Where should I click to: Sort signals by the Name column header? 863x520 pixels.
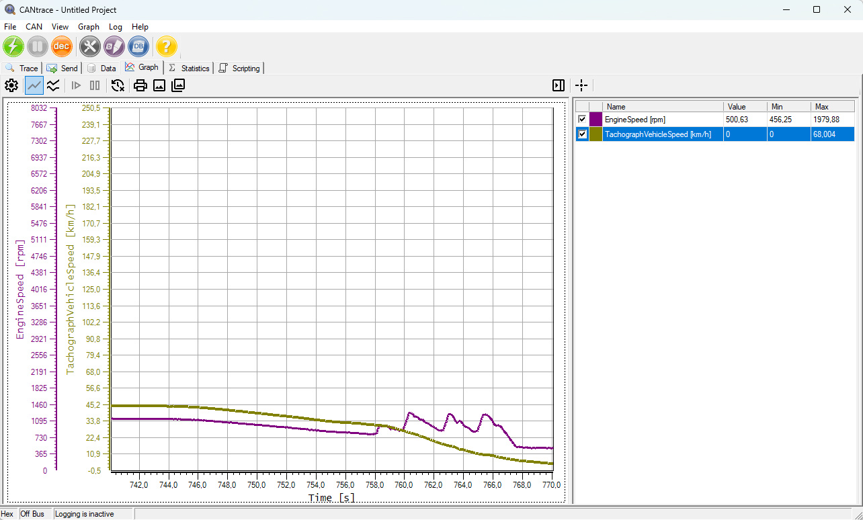(663, 106)
